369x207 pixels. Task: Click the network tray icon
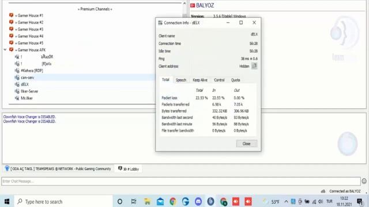point(314,202)
